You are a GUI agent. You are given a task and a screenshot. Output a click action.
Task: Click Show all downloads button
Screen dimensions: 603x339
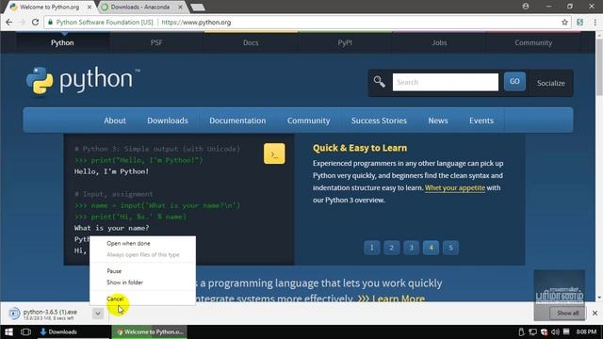coord(567,314)
